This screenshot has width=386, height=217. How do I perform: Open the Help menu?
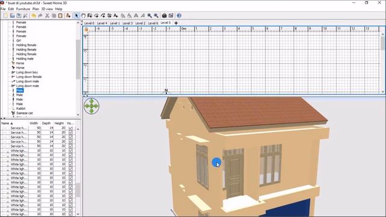[59, 9]
